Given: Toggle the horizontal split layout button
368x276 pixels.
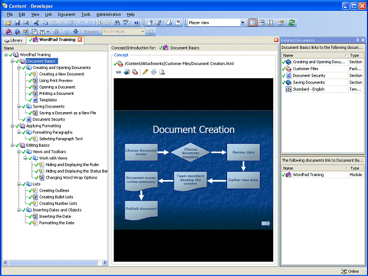Looking at the screenshot, I should pyautogui.click(x=262, y=22).
